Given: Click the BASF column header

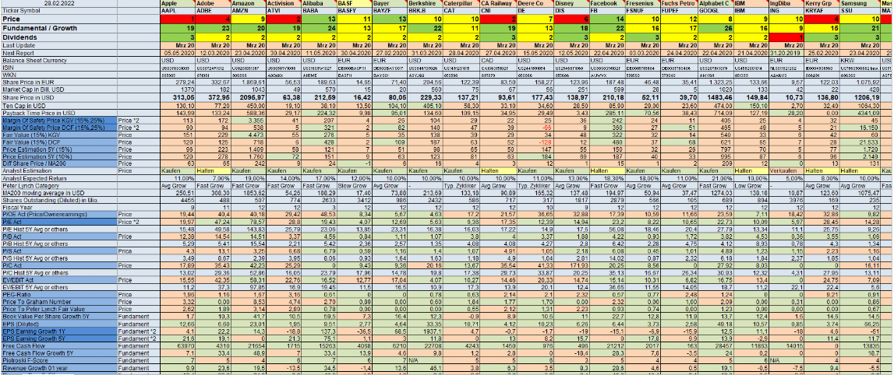Looking at the screenshot, I should (354, 3).
